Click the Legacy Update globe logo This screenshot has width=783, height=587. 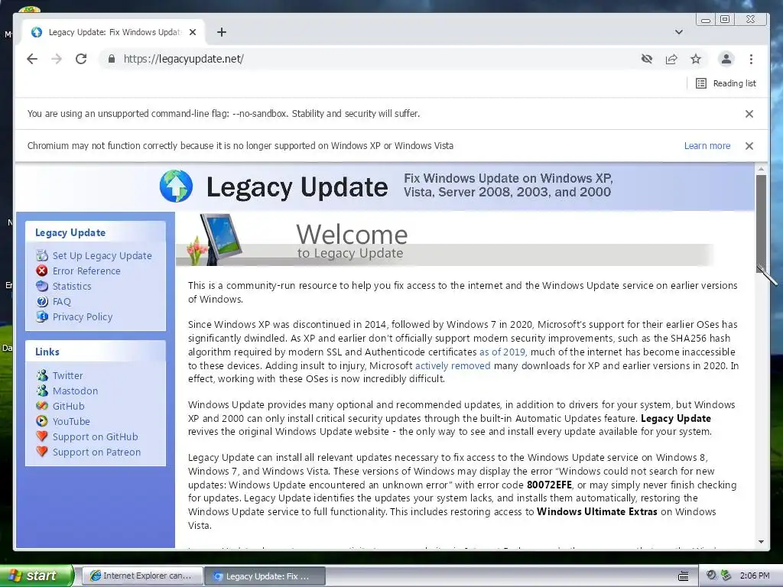(177, 186)
